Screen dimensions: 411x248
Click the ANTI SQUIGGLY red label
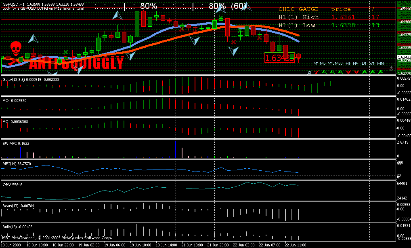click(76, 63)
